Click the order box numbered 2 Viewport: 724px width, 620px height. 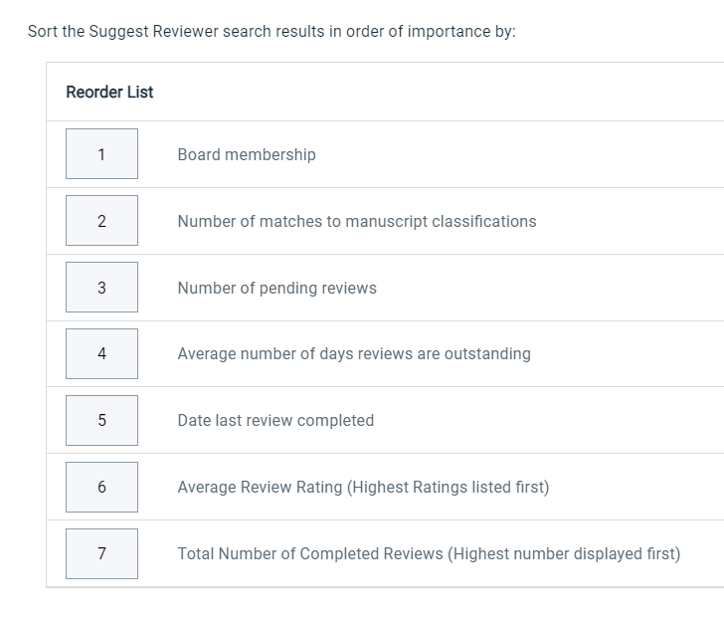tap(101, 220)
